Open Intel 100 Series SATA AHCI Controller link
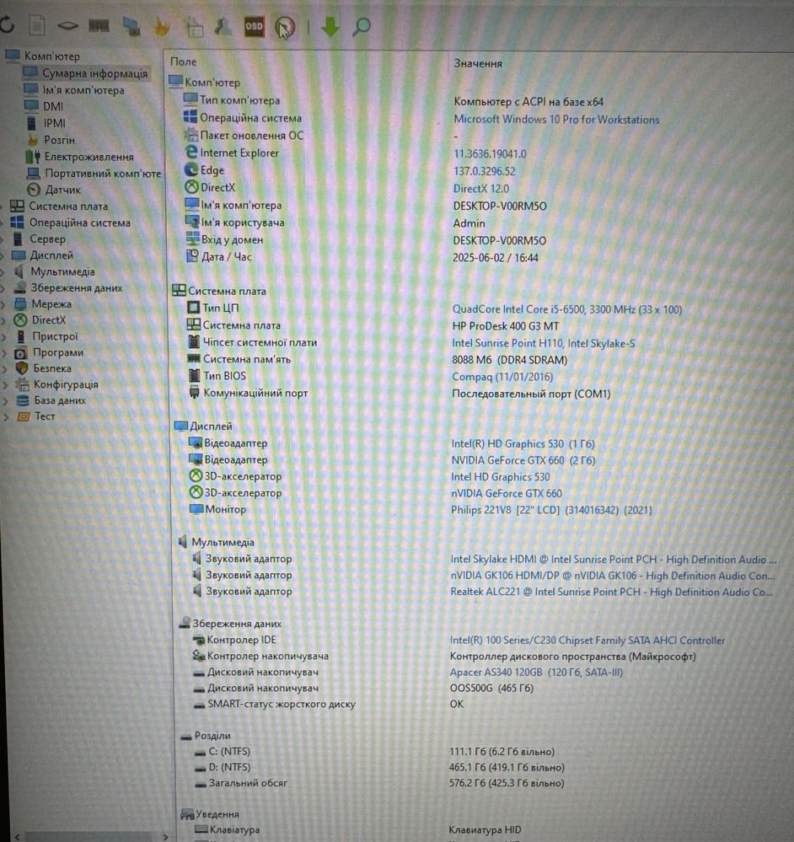Image resolution: width=794 pixels, height=842 pixels. [587, 640]
